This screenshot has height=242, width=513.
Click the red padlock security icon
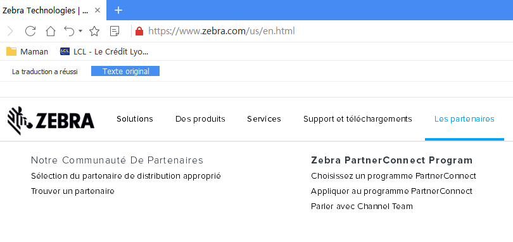(x=139, y=31)
